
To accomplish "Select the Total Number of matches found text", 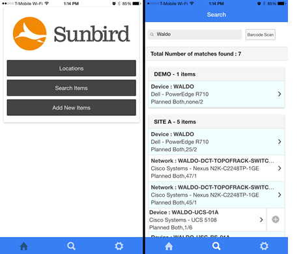I will pyautogui.click(x=195, y=54).
